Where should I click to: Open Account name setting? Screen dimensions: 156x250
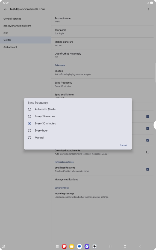[x=102, y=20]
